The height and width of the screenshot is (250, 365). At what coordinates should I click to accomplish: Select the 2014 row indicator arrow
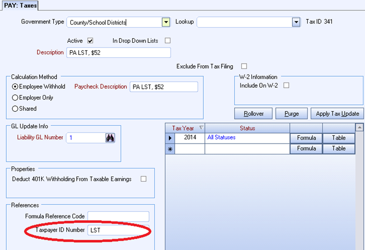pos(170,138)
